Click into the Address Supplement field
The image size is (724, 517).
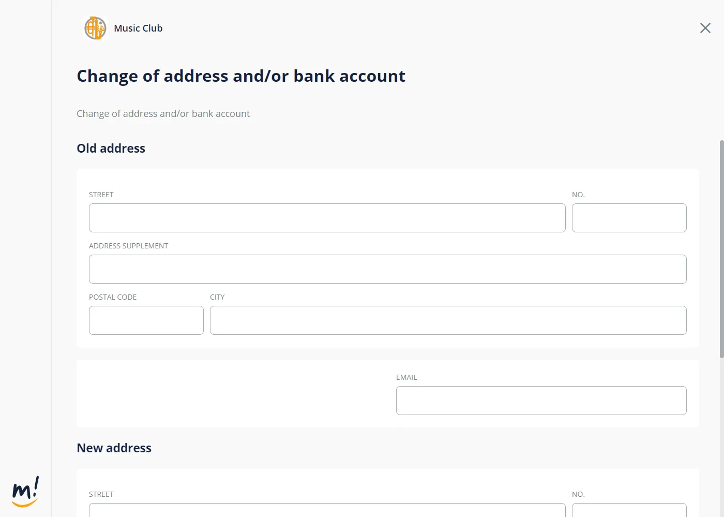click(x=388, y=269)
